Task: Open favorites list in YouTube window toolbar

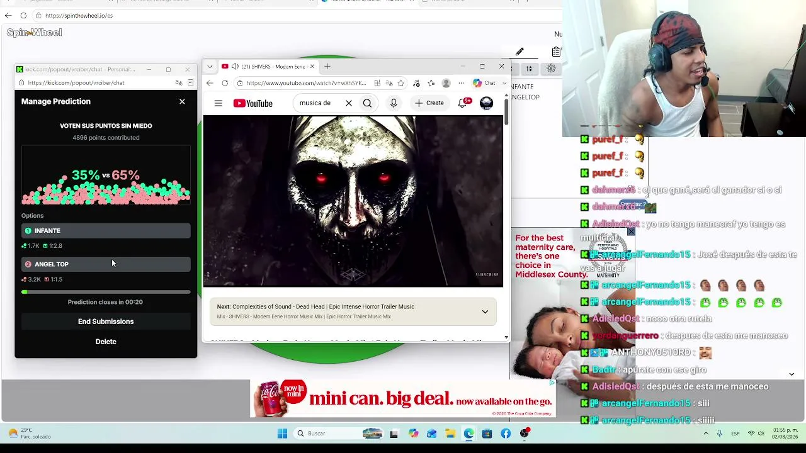Action: pos(431,83)
